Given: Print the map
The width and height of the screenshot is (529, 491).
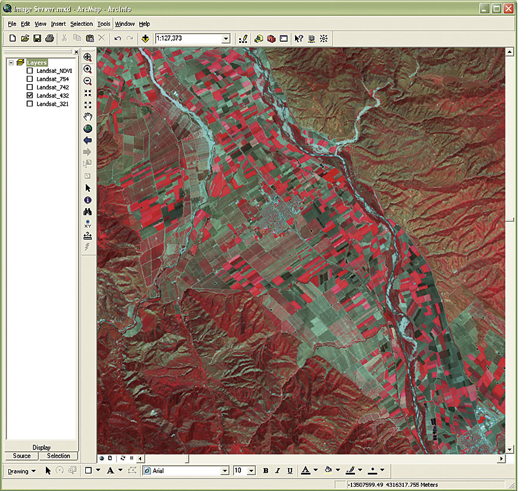Looking at the screenshot, I should 49,38.
